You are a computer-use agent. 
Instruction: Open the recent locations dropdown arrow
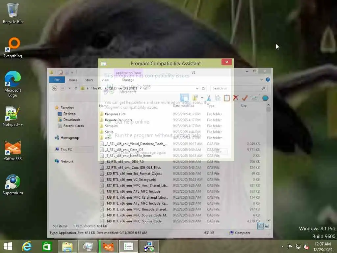69,88
